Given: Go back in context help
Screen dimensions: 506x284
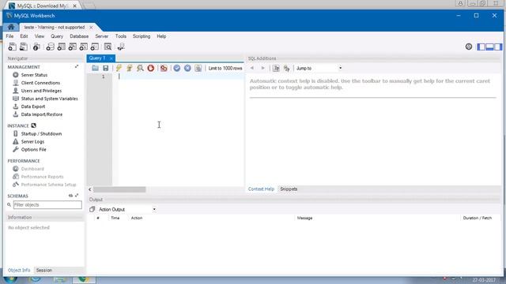Looking at the screenshot, I should pos(252,68).
